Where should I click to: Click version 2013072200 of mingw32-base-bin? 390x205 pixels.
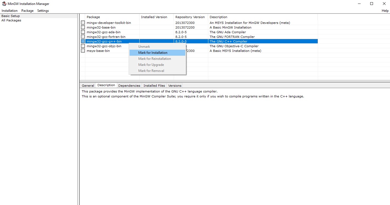coord(185,27)
